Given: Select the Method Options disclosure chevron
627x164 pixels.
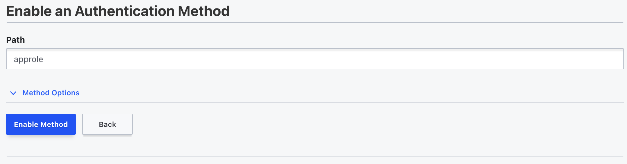Looking at the screenshot, I should [13, 93].
